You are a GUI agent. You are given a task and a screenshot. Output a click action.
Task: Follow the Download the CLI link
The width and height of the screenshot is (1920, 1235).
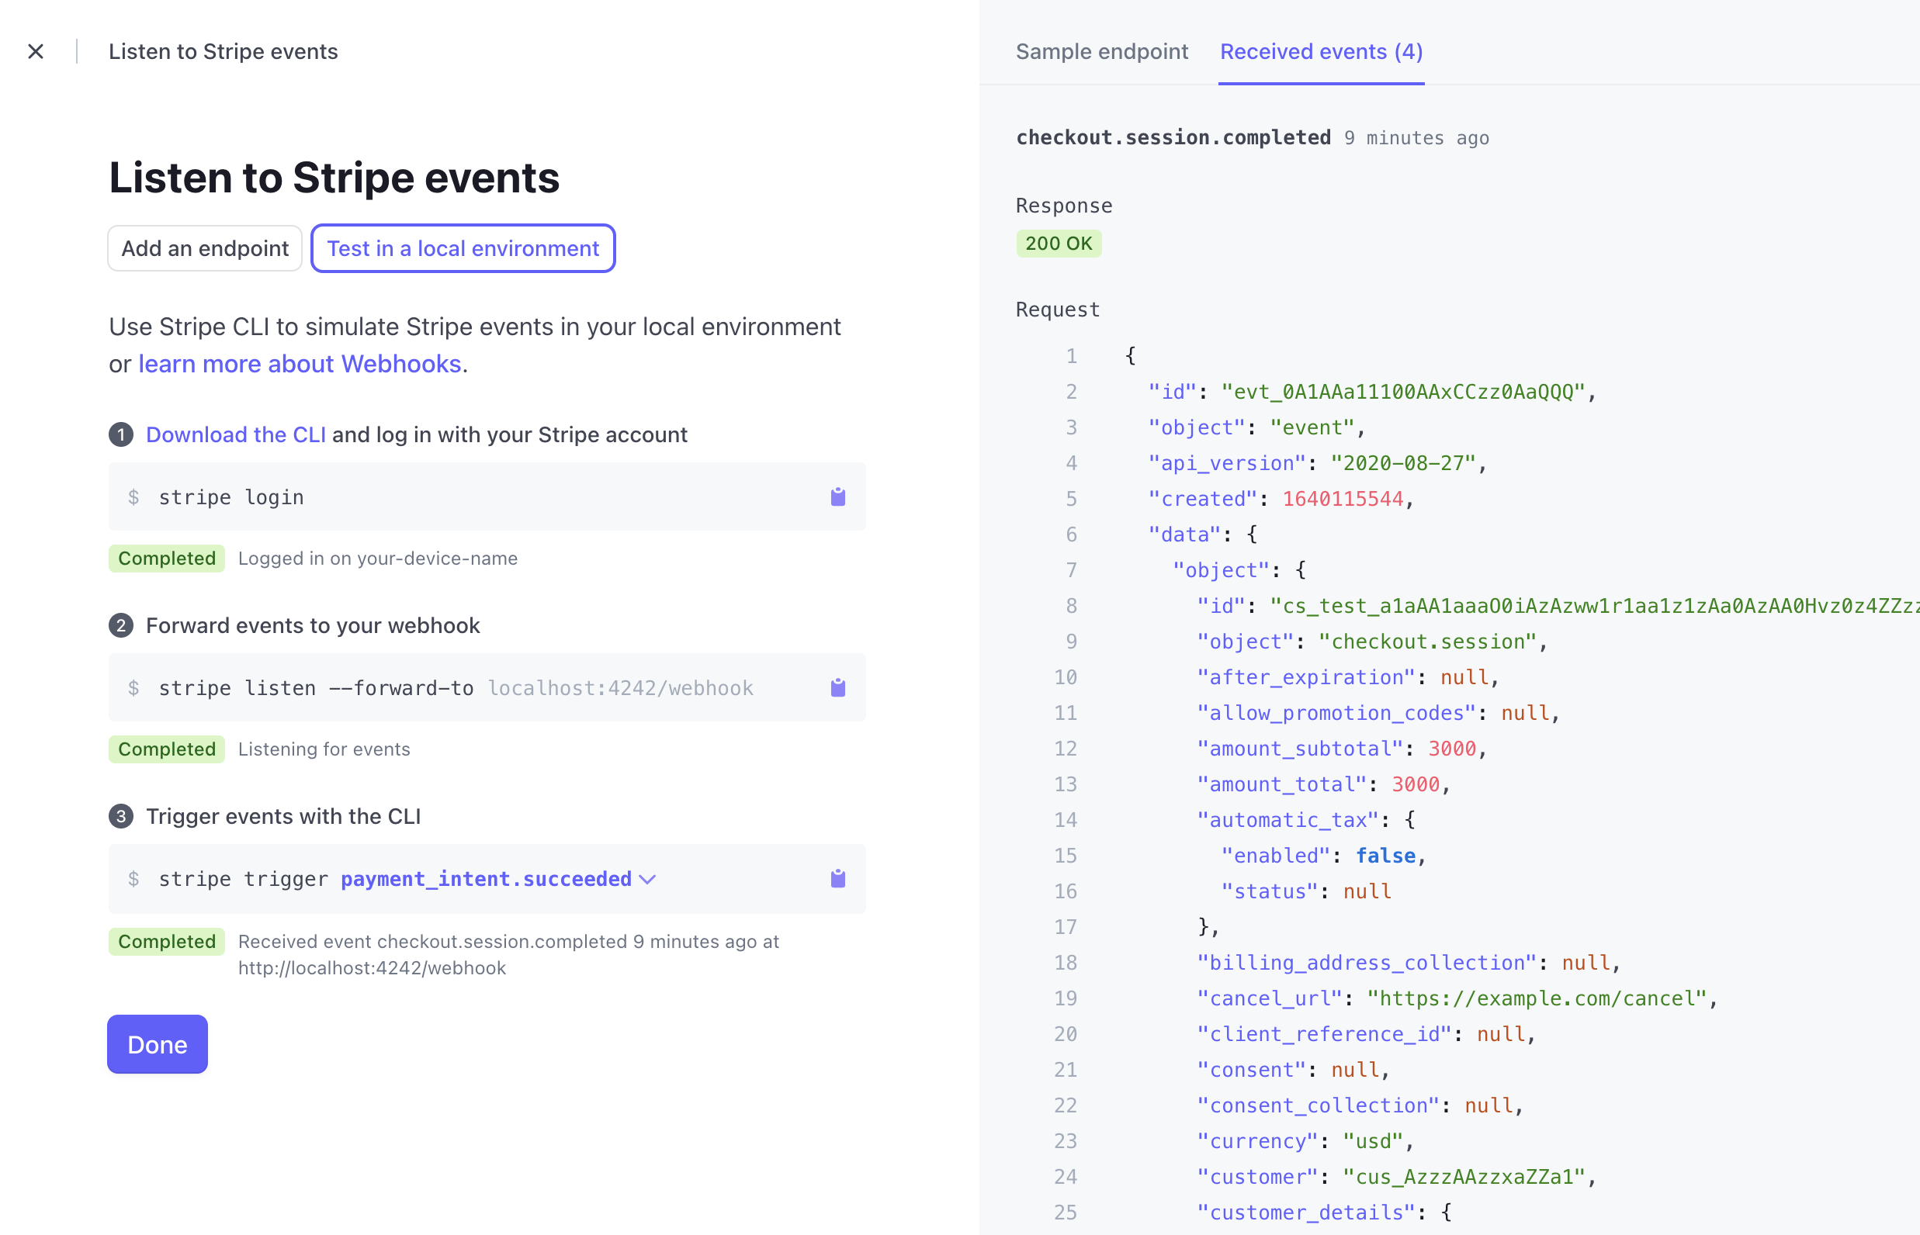(236, 434)
